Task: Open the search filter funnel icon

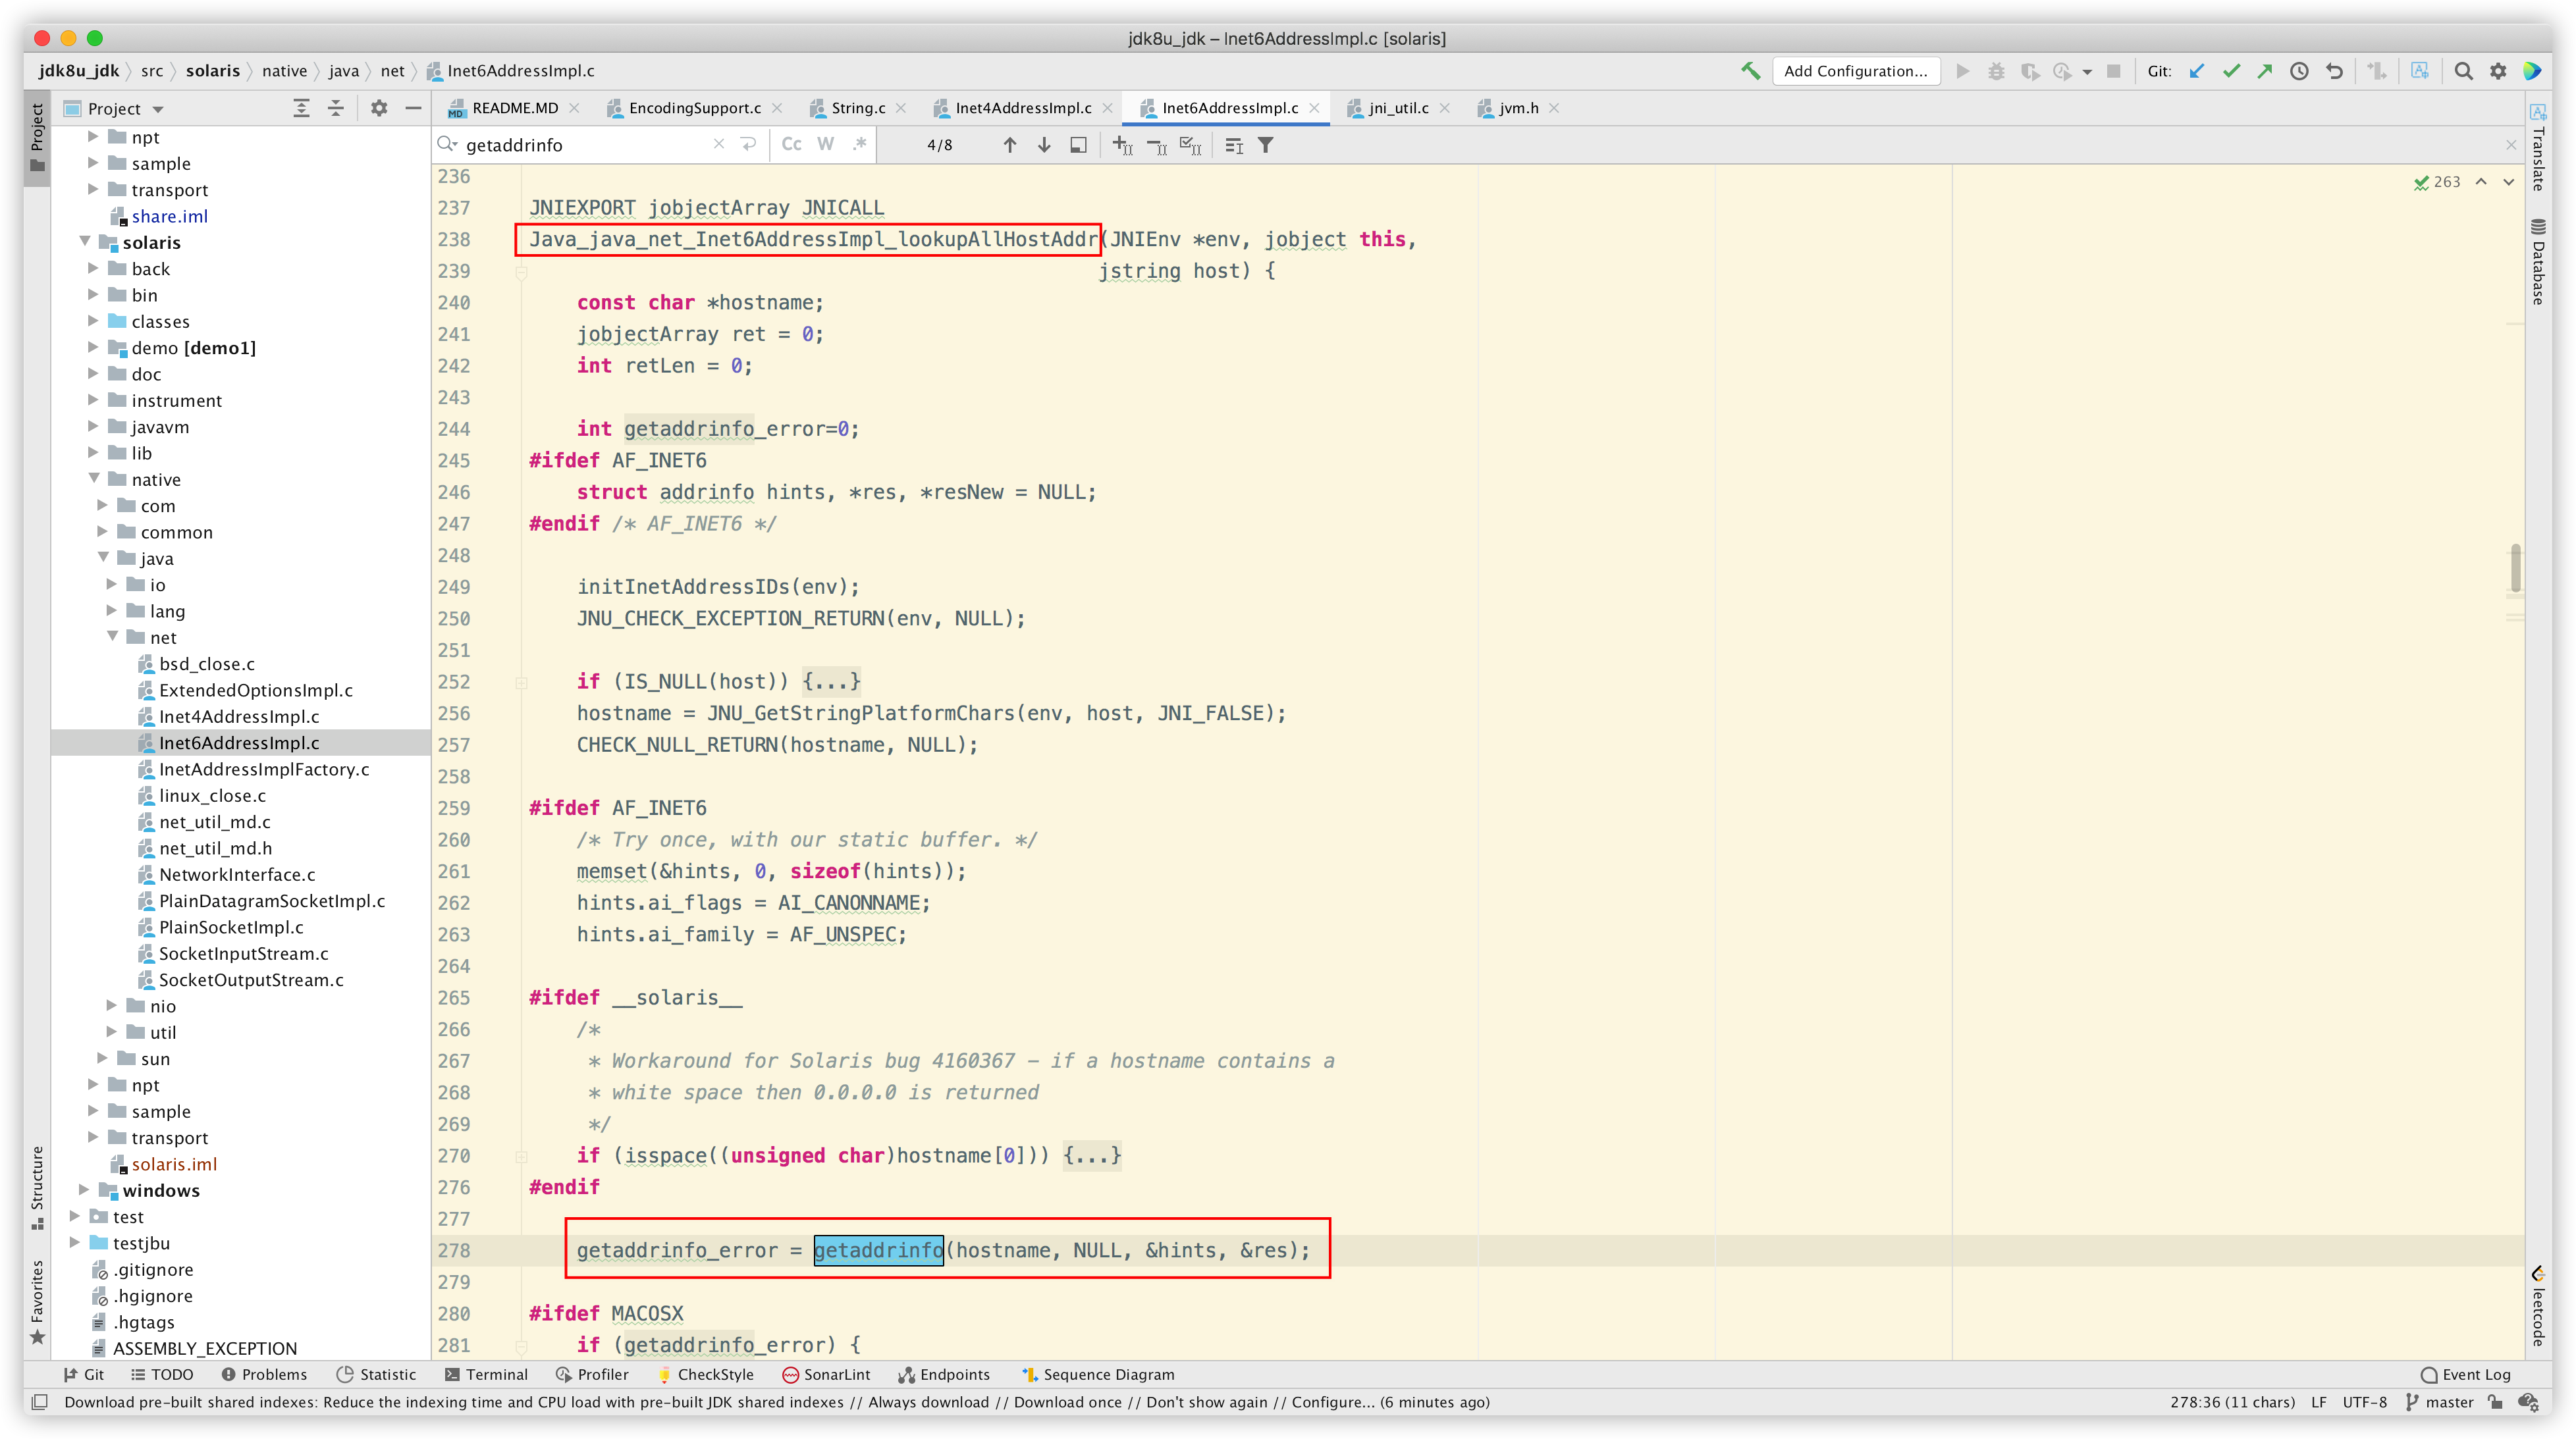Action: pos(1265,145)
